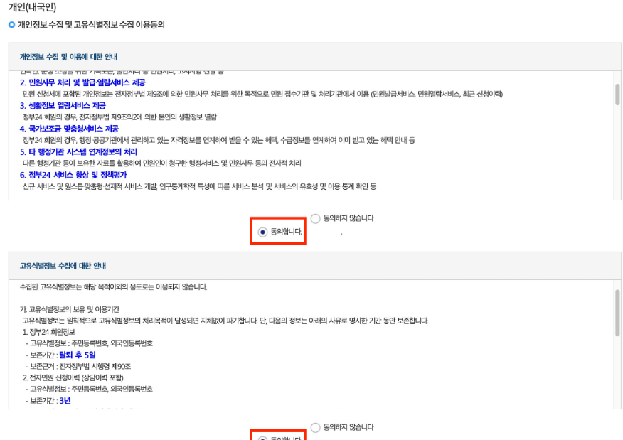Click inside the red-highlighted agreement box
The height and width of the screenshot is (440, 623).
click(x=277, y=232)
